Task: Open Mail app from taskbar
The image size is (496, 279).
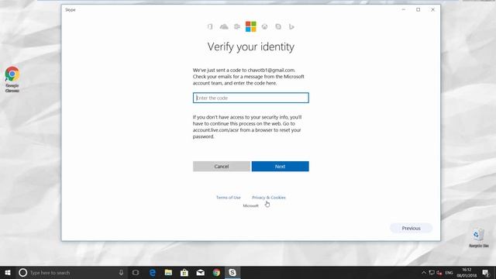Action: click(x=200, y=272)
